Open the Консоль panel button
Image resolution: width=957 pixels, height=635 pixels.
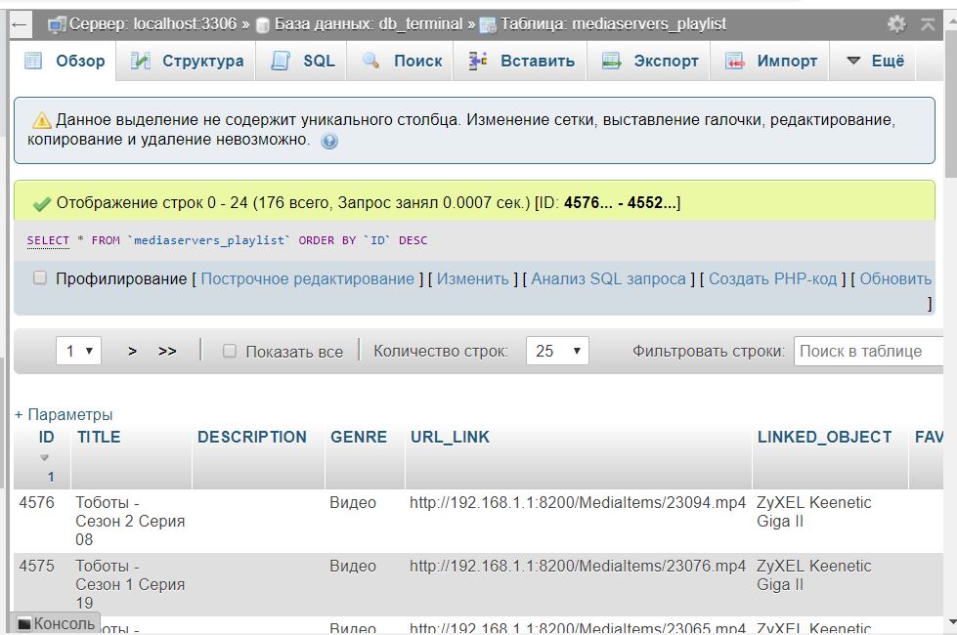pos(56,623)
